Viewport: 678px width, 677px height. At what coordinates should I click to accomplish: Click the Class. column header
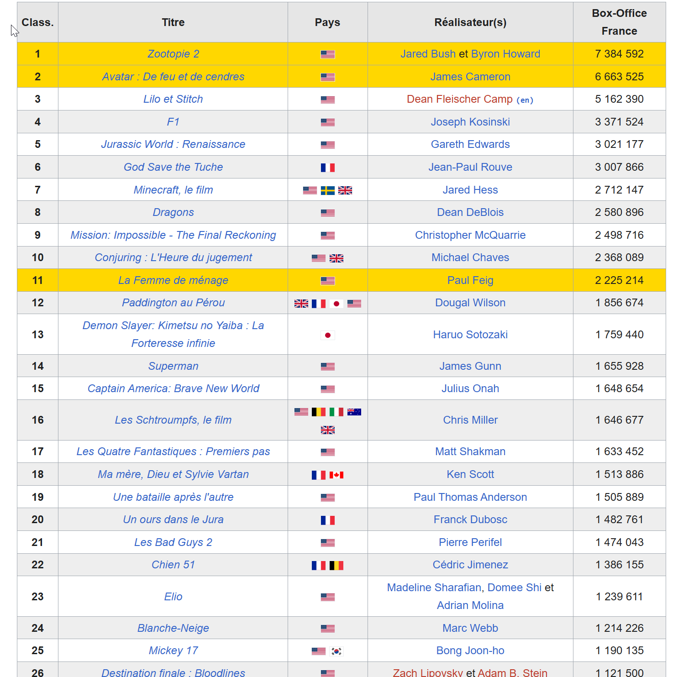pos(37,22)
